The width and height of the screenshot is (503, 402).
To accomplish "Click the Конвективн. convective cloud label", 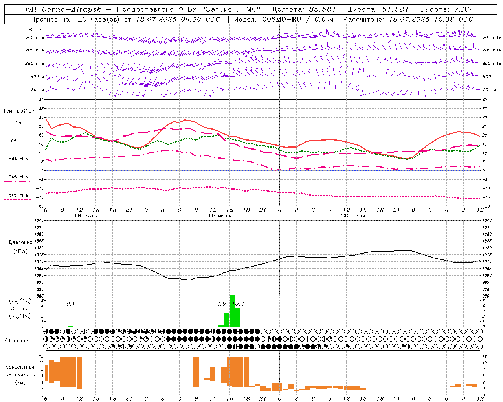I will (20, 367).
